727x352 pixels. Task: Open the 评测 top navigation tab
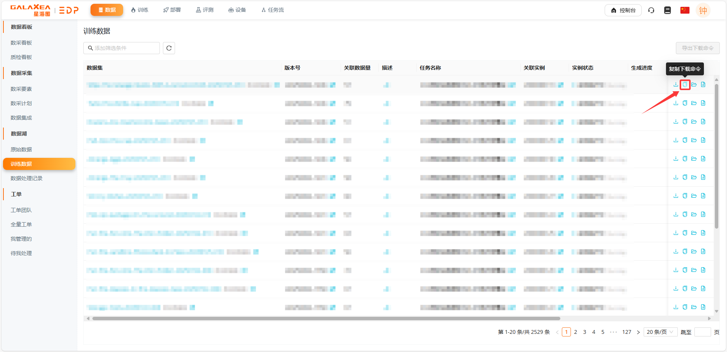(205, 10)
